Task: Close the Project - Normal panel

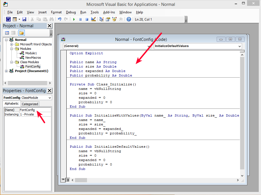Action: 49,26
